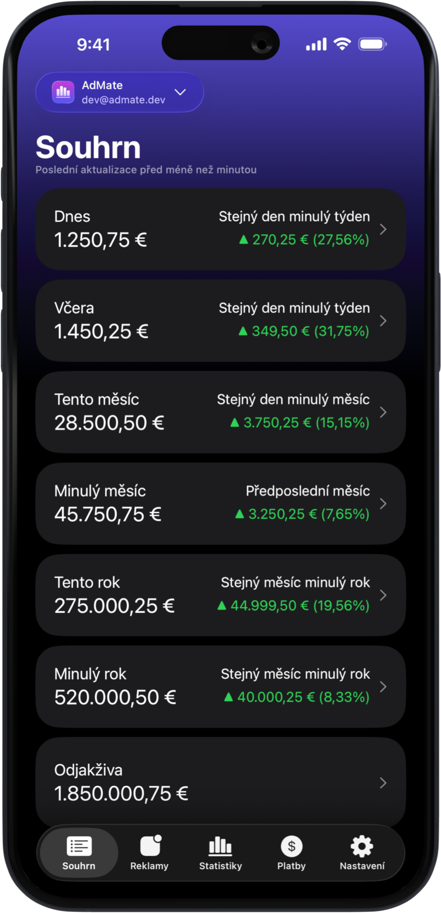Open the Tento rok 275.000,25 € amount

tap(114, 606)
